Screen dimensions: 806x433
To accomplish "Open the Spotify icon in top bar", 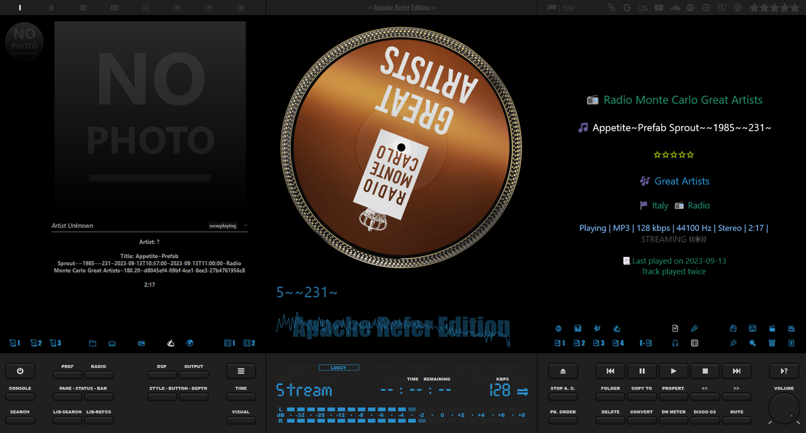I will point(690,8).
